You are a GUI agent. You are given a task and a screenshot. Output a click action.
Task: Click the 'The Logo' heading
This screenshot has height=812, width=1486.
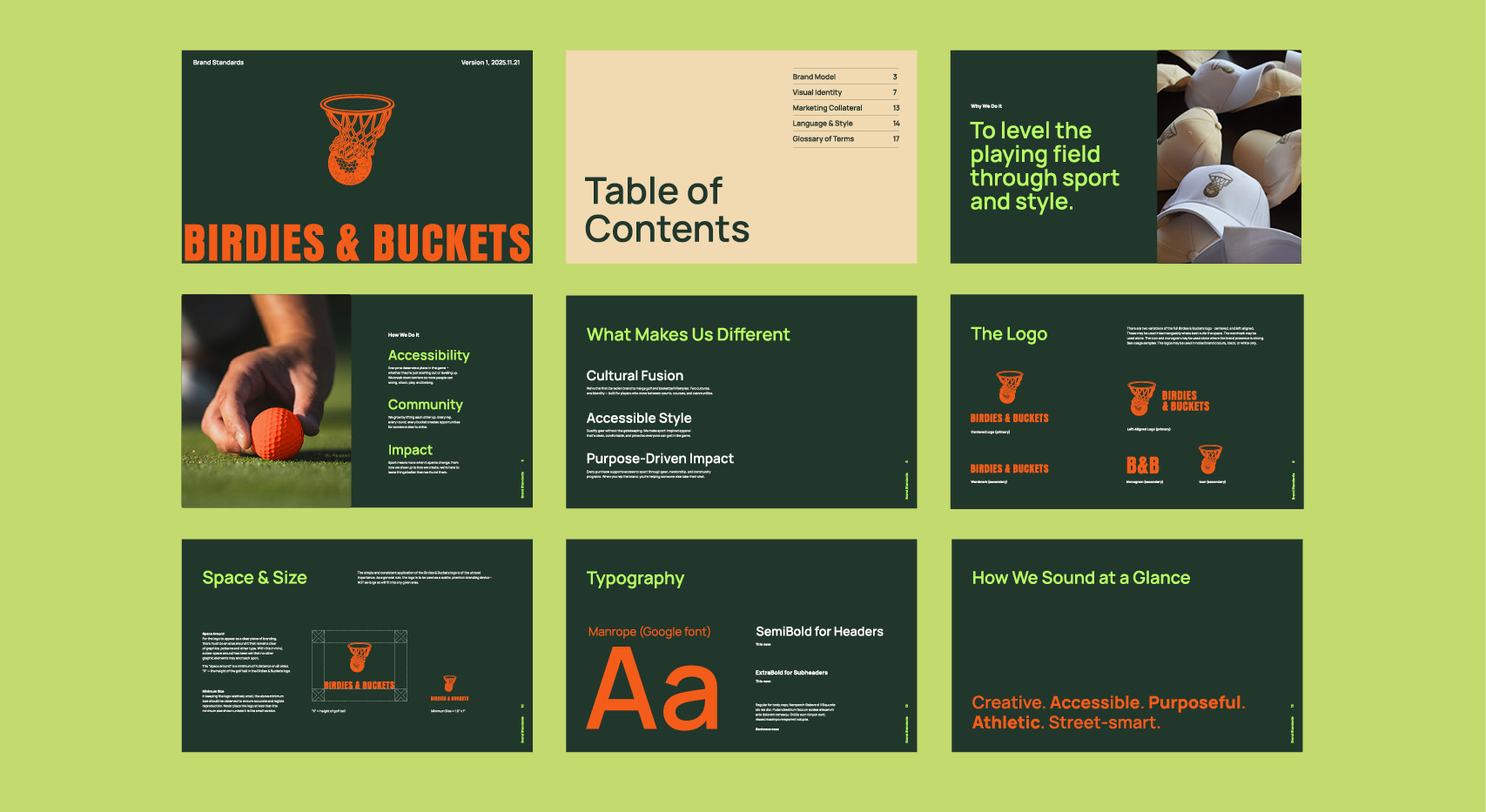point(1009,334)
